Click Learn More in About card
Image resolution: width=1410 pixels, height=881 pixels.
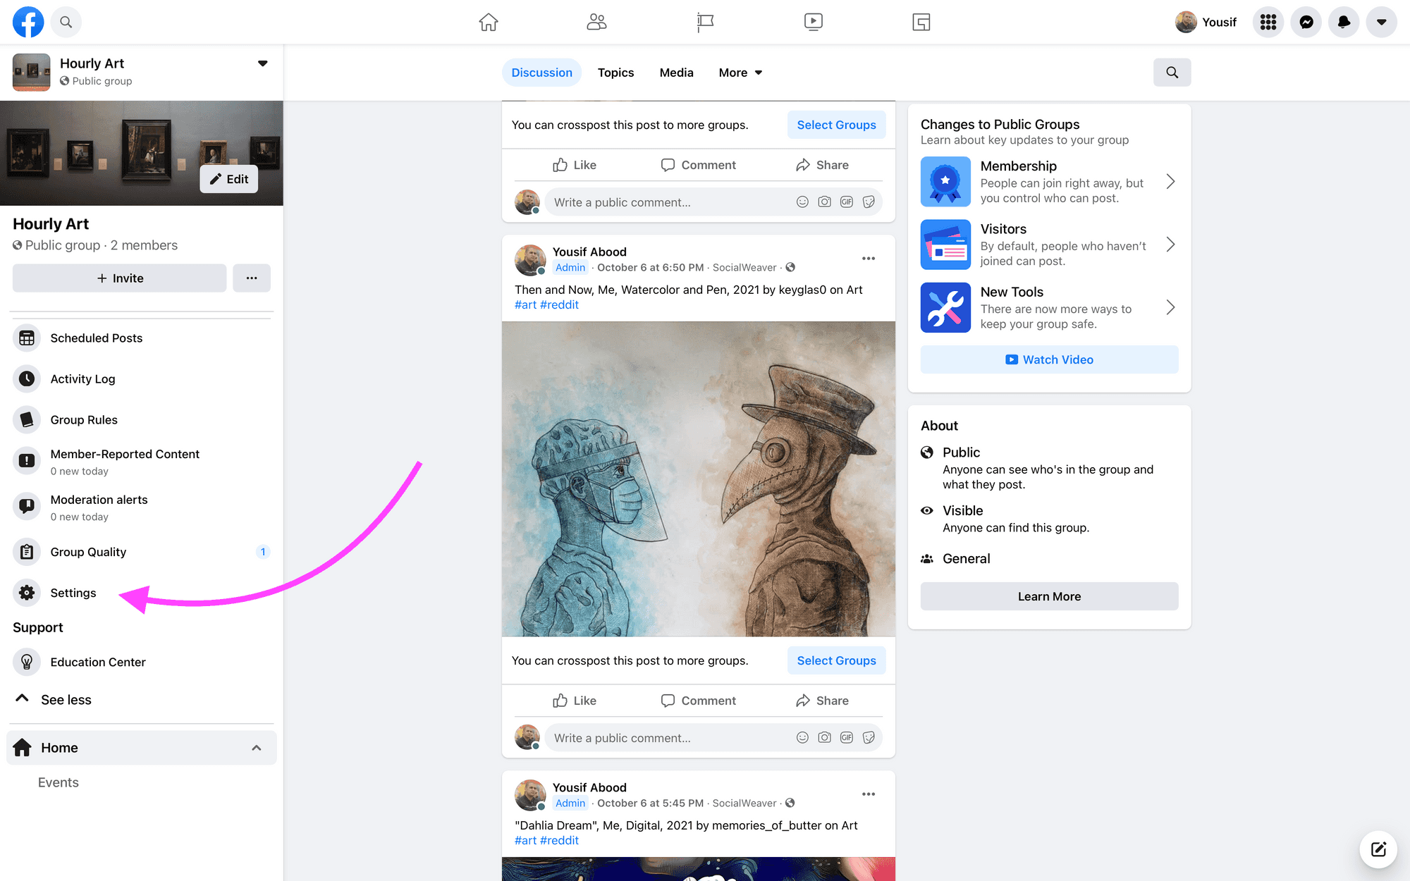(x=1049, y=596)
